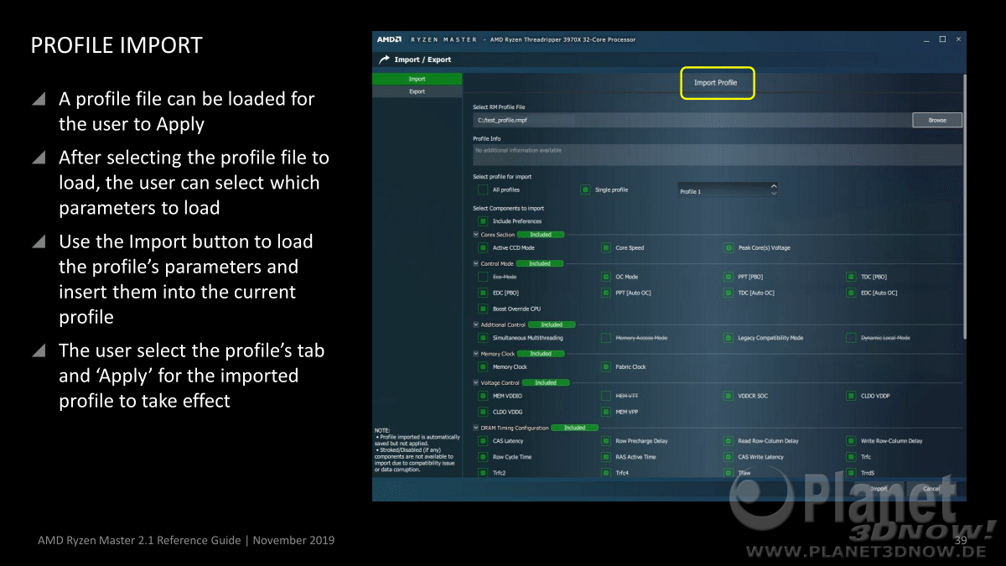Click the AMD Ryzen Master logo
Screen dimensions: 1006x566
coord(389,39)
